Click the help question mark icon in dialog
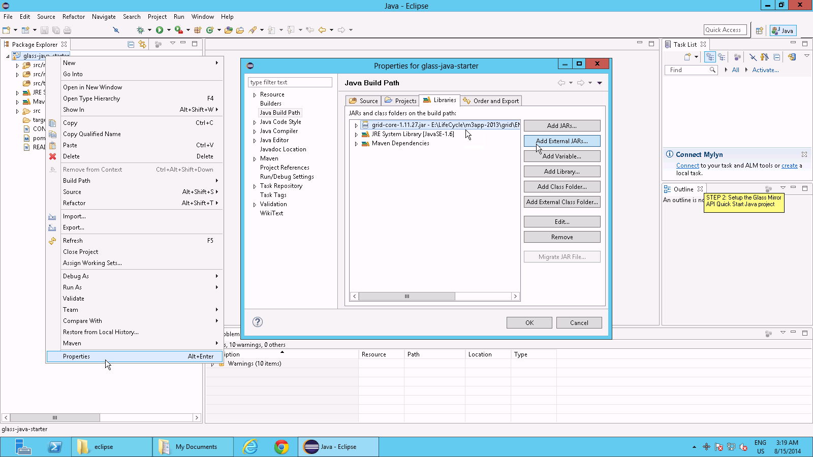Viewport: 813px width, 457px height. click(x=258, y=322)
